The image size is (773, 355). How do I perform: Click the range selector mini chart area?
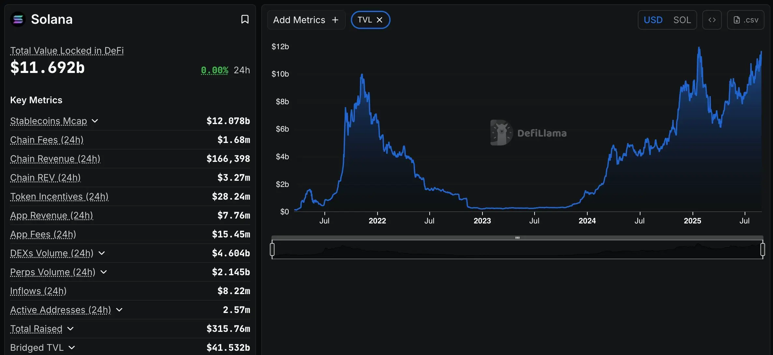tap(517, 250)
